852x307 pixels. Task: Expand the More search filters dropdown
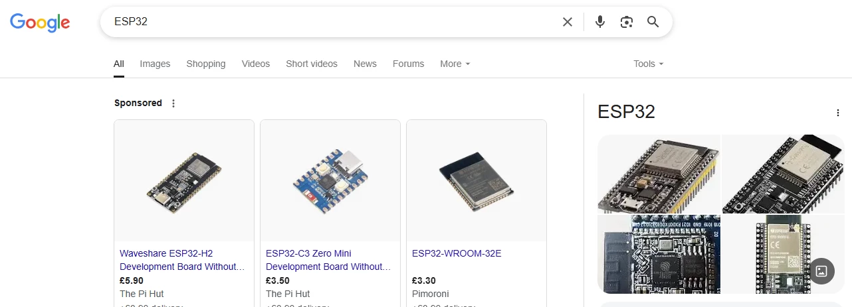pyautogui.click(x=455, y=64)
